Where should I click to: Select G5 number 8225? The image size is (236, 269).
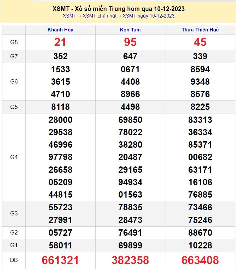[200, 107]
